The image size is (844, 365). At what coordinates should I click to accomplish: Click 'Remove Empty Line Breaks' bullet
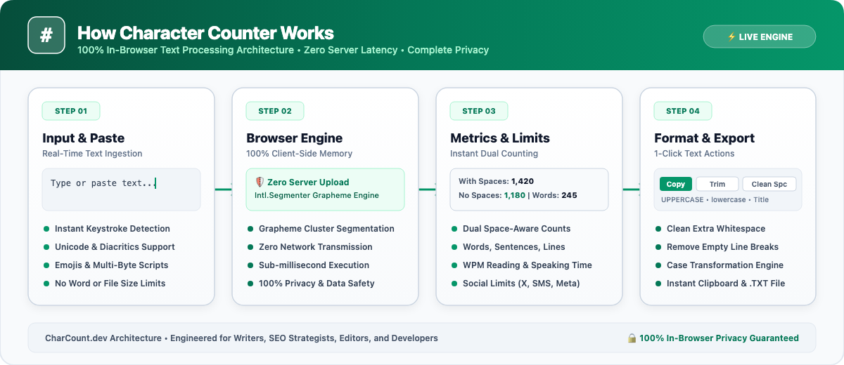click(x=723, y=247)
